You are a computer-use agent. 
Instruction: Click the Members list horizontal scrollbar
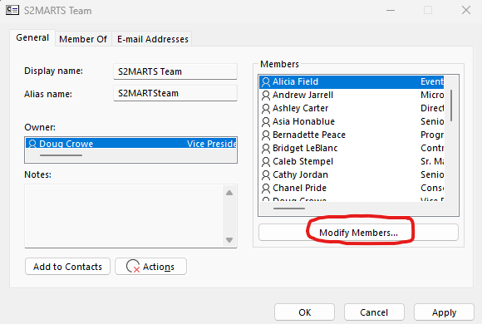[289, 209]
